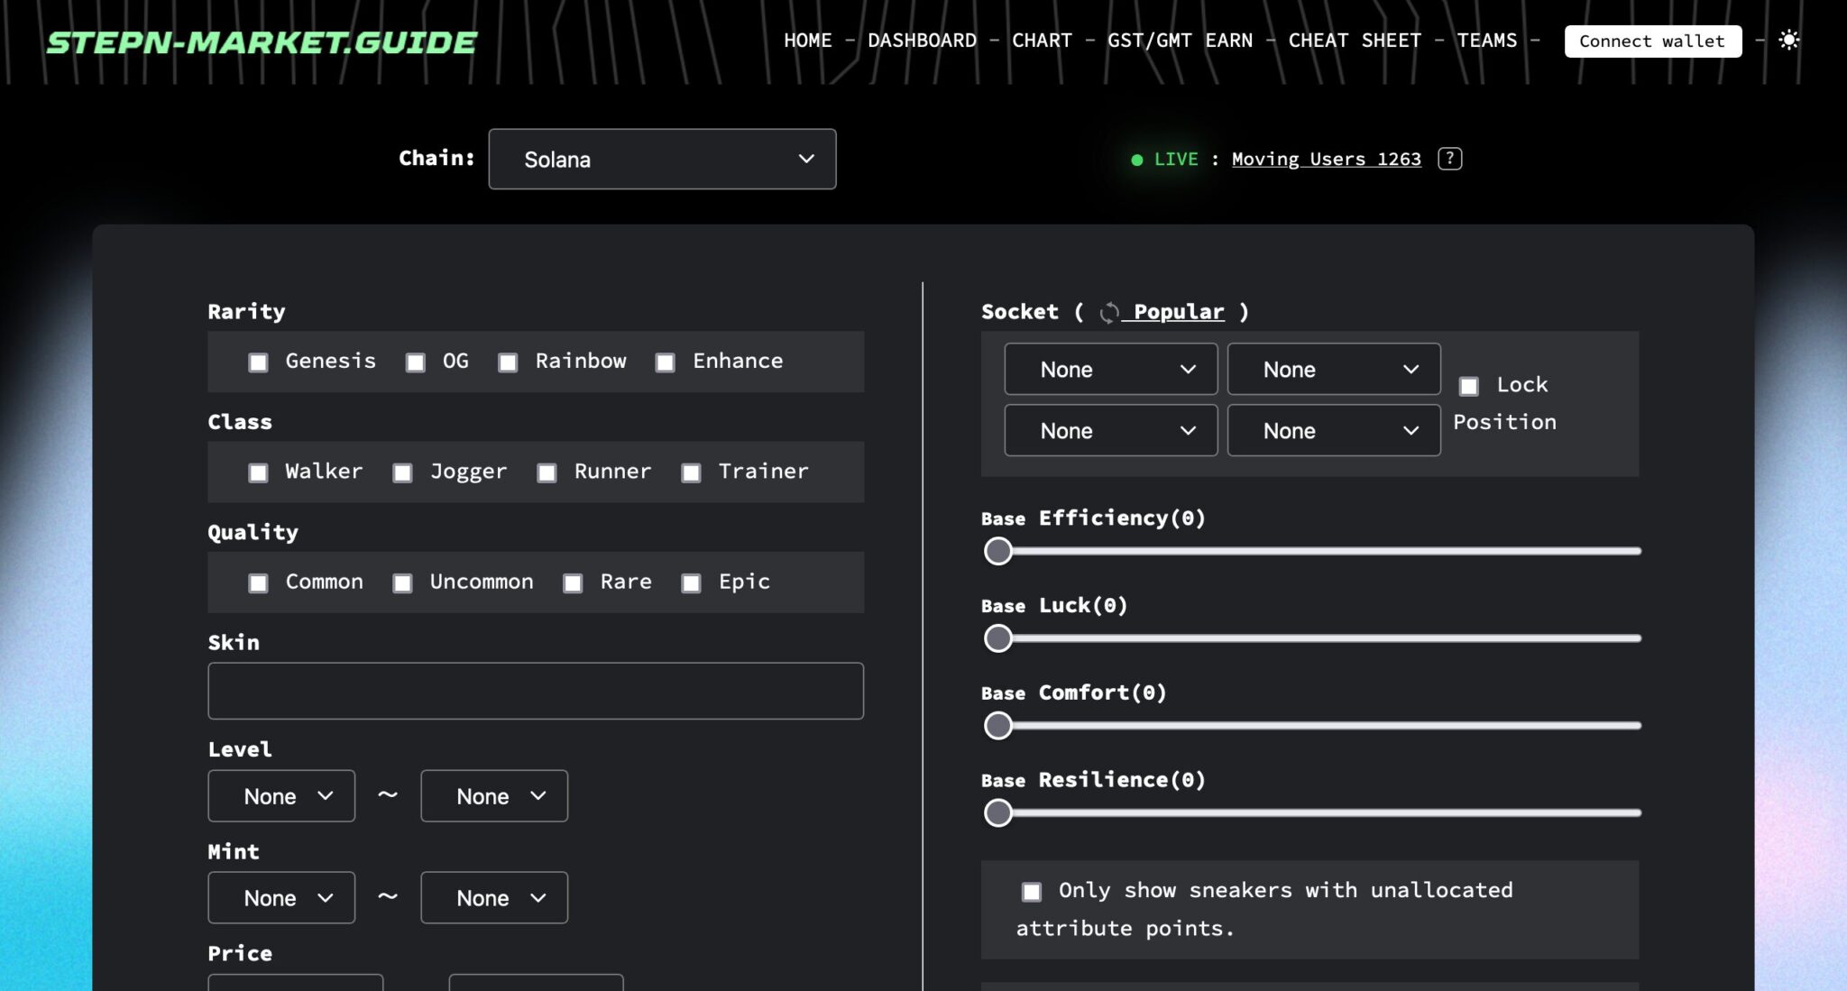Click the STEPN-MARKET.GUIDE logo
This screenshot has width=1847, height=991.
[262, 41]
